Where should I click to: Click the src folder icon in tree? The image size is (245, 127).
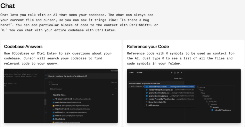[200, 90]
